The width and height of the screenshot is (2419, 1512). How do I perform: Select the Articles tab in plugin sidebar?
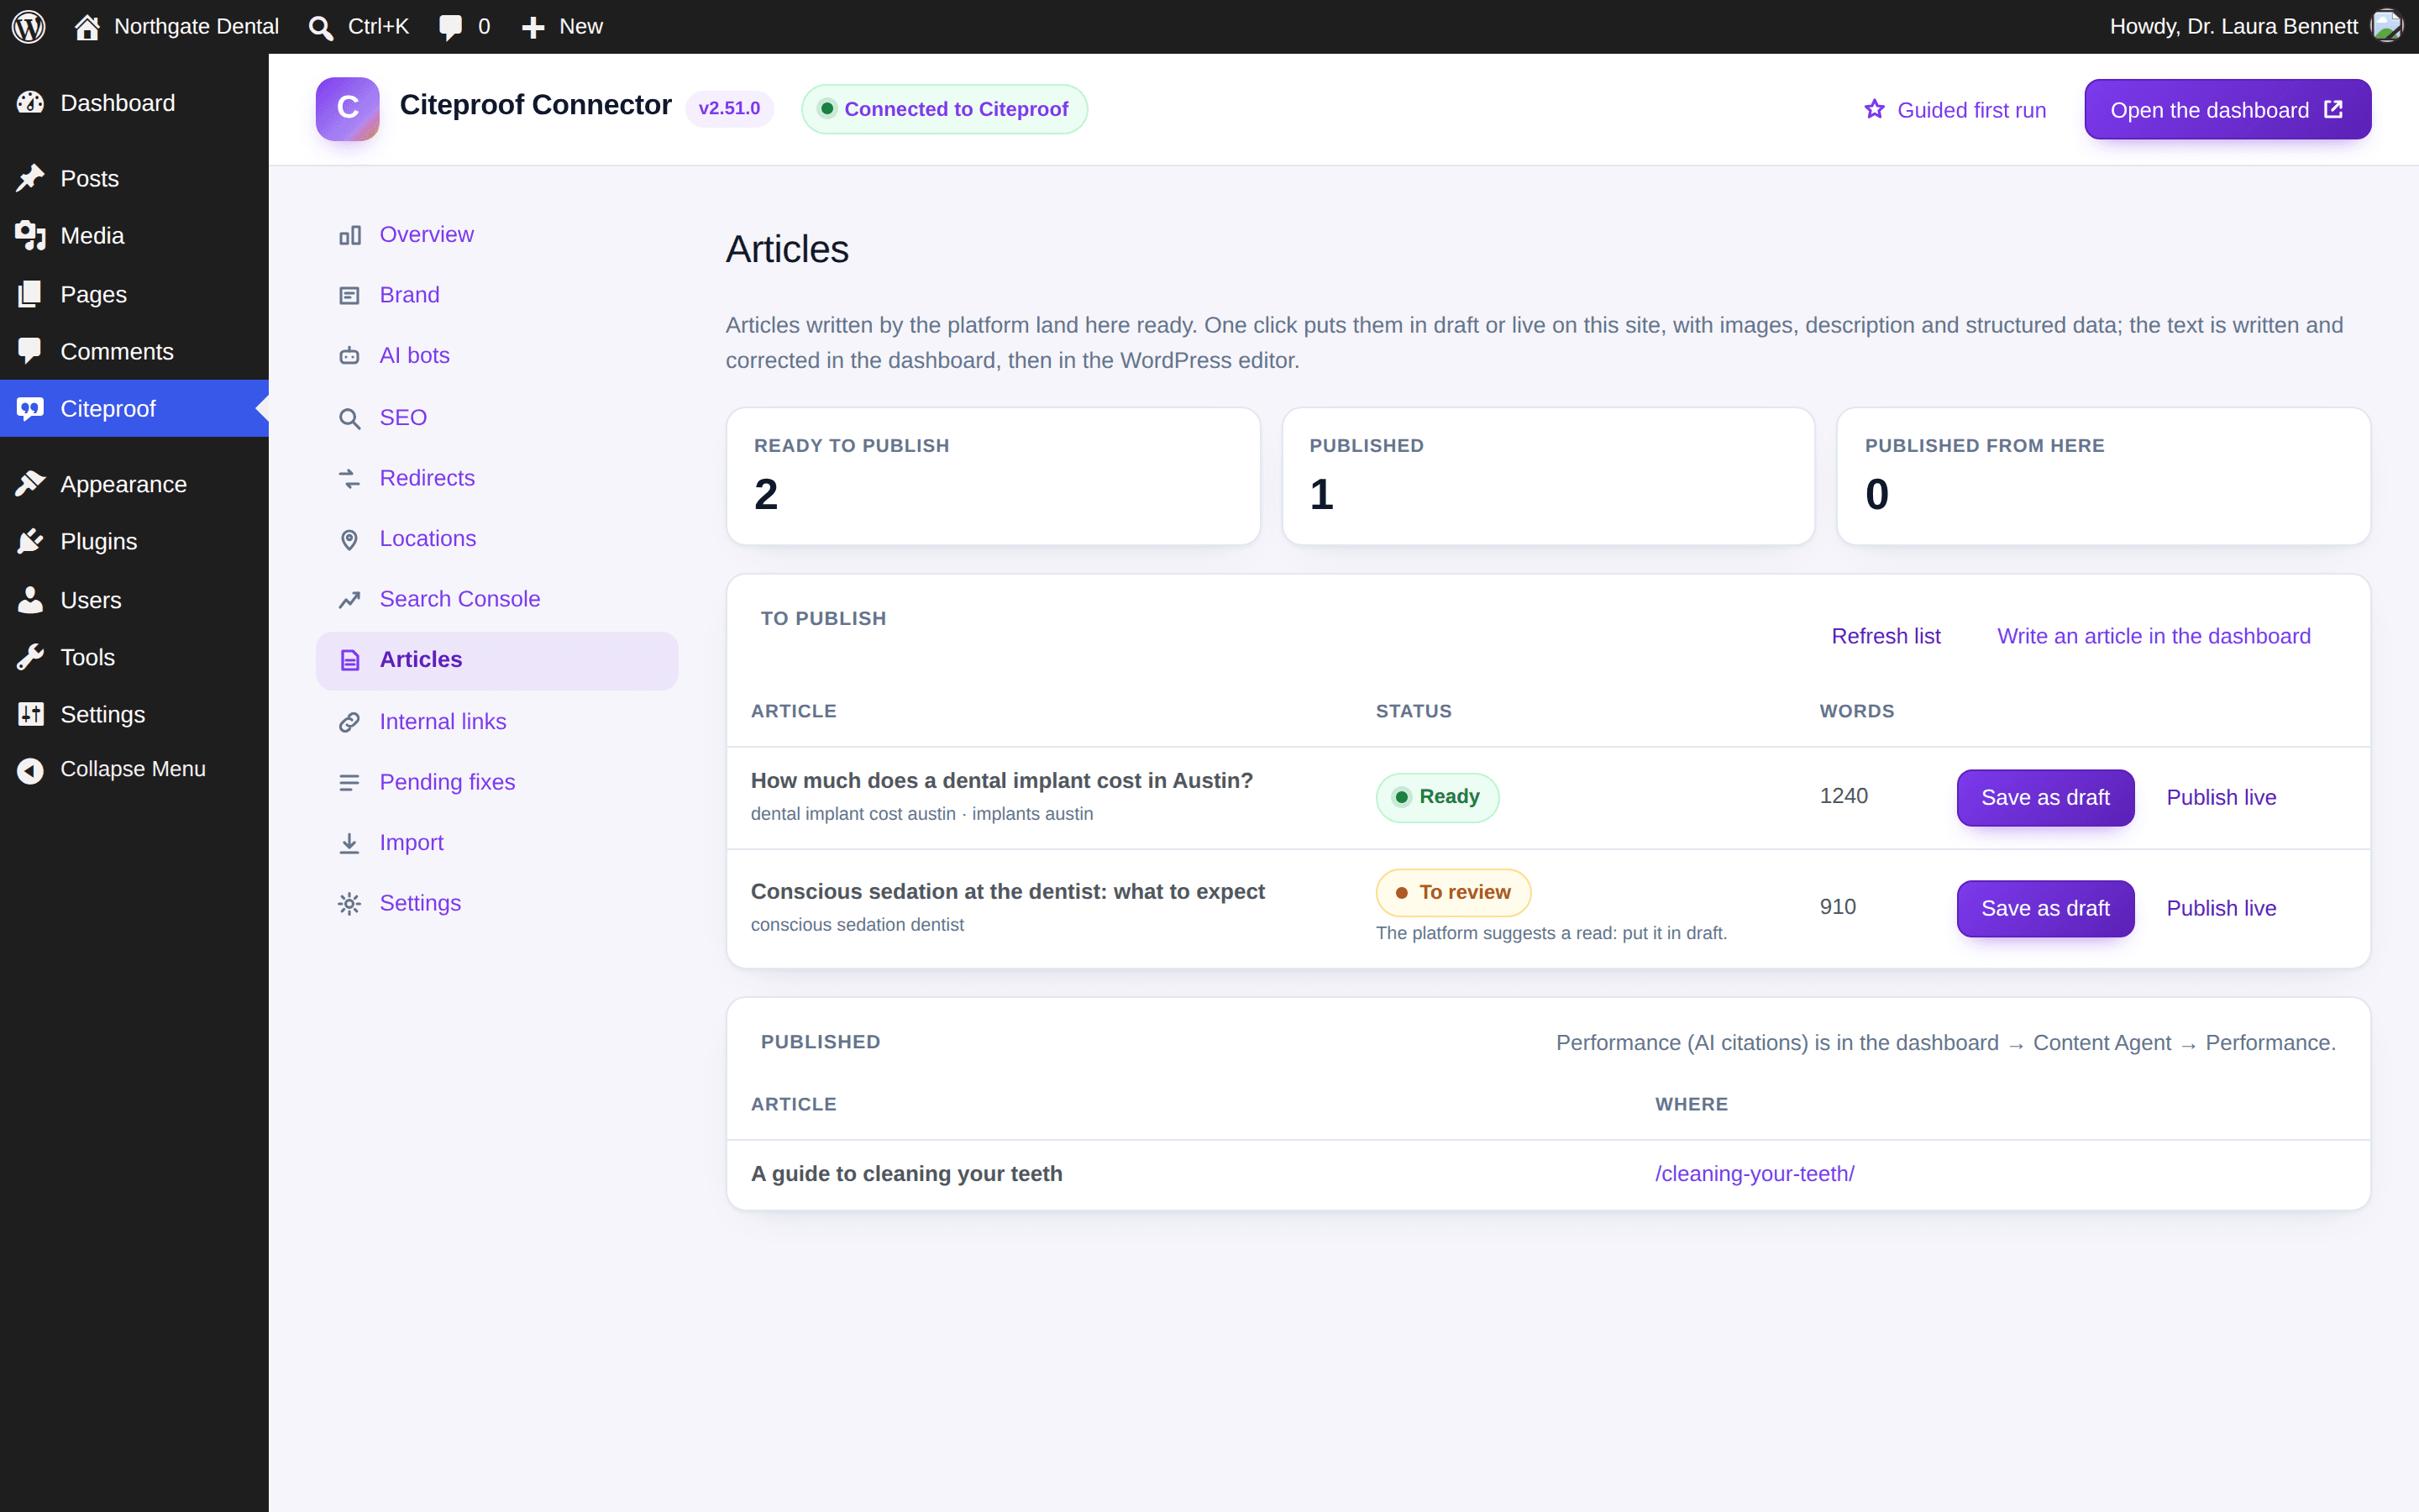point(496,660)
